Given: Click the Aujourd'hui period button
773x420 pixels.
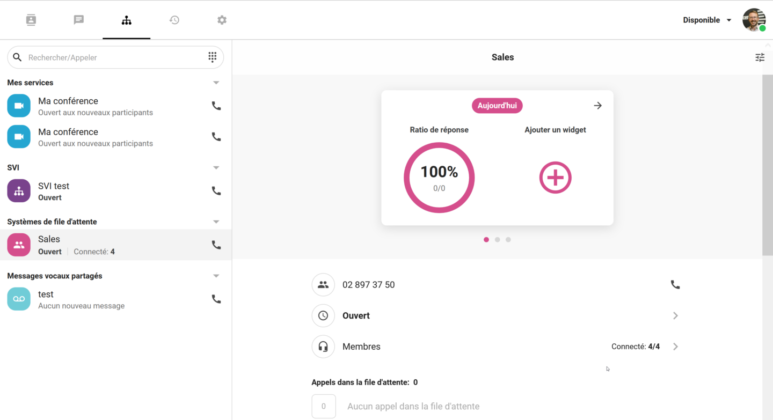Looking at the screenshot, I should [497, 105].
